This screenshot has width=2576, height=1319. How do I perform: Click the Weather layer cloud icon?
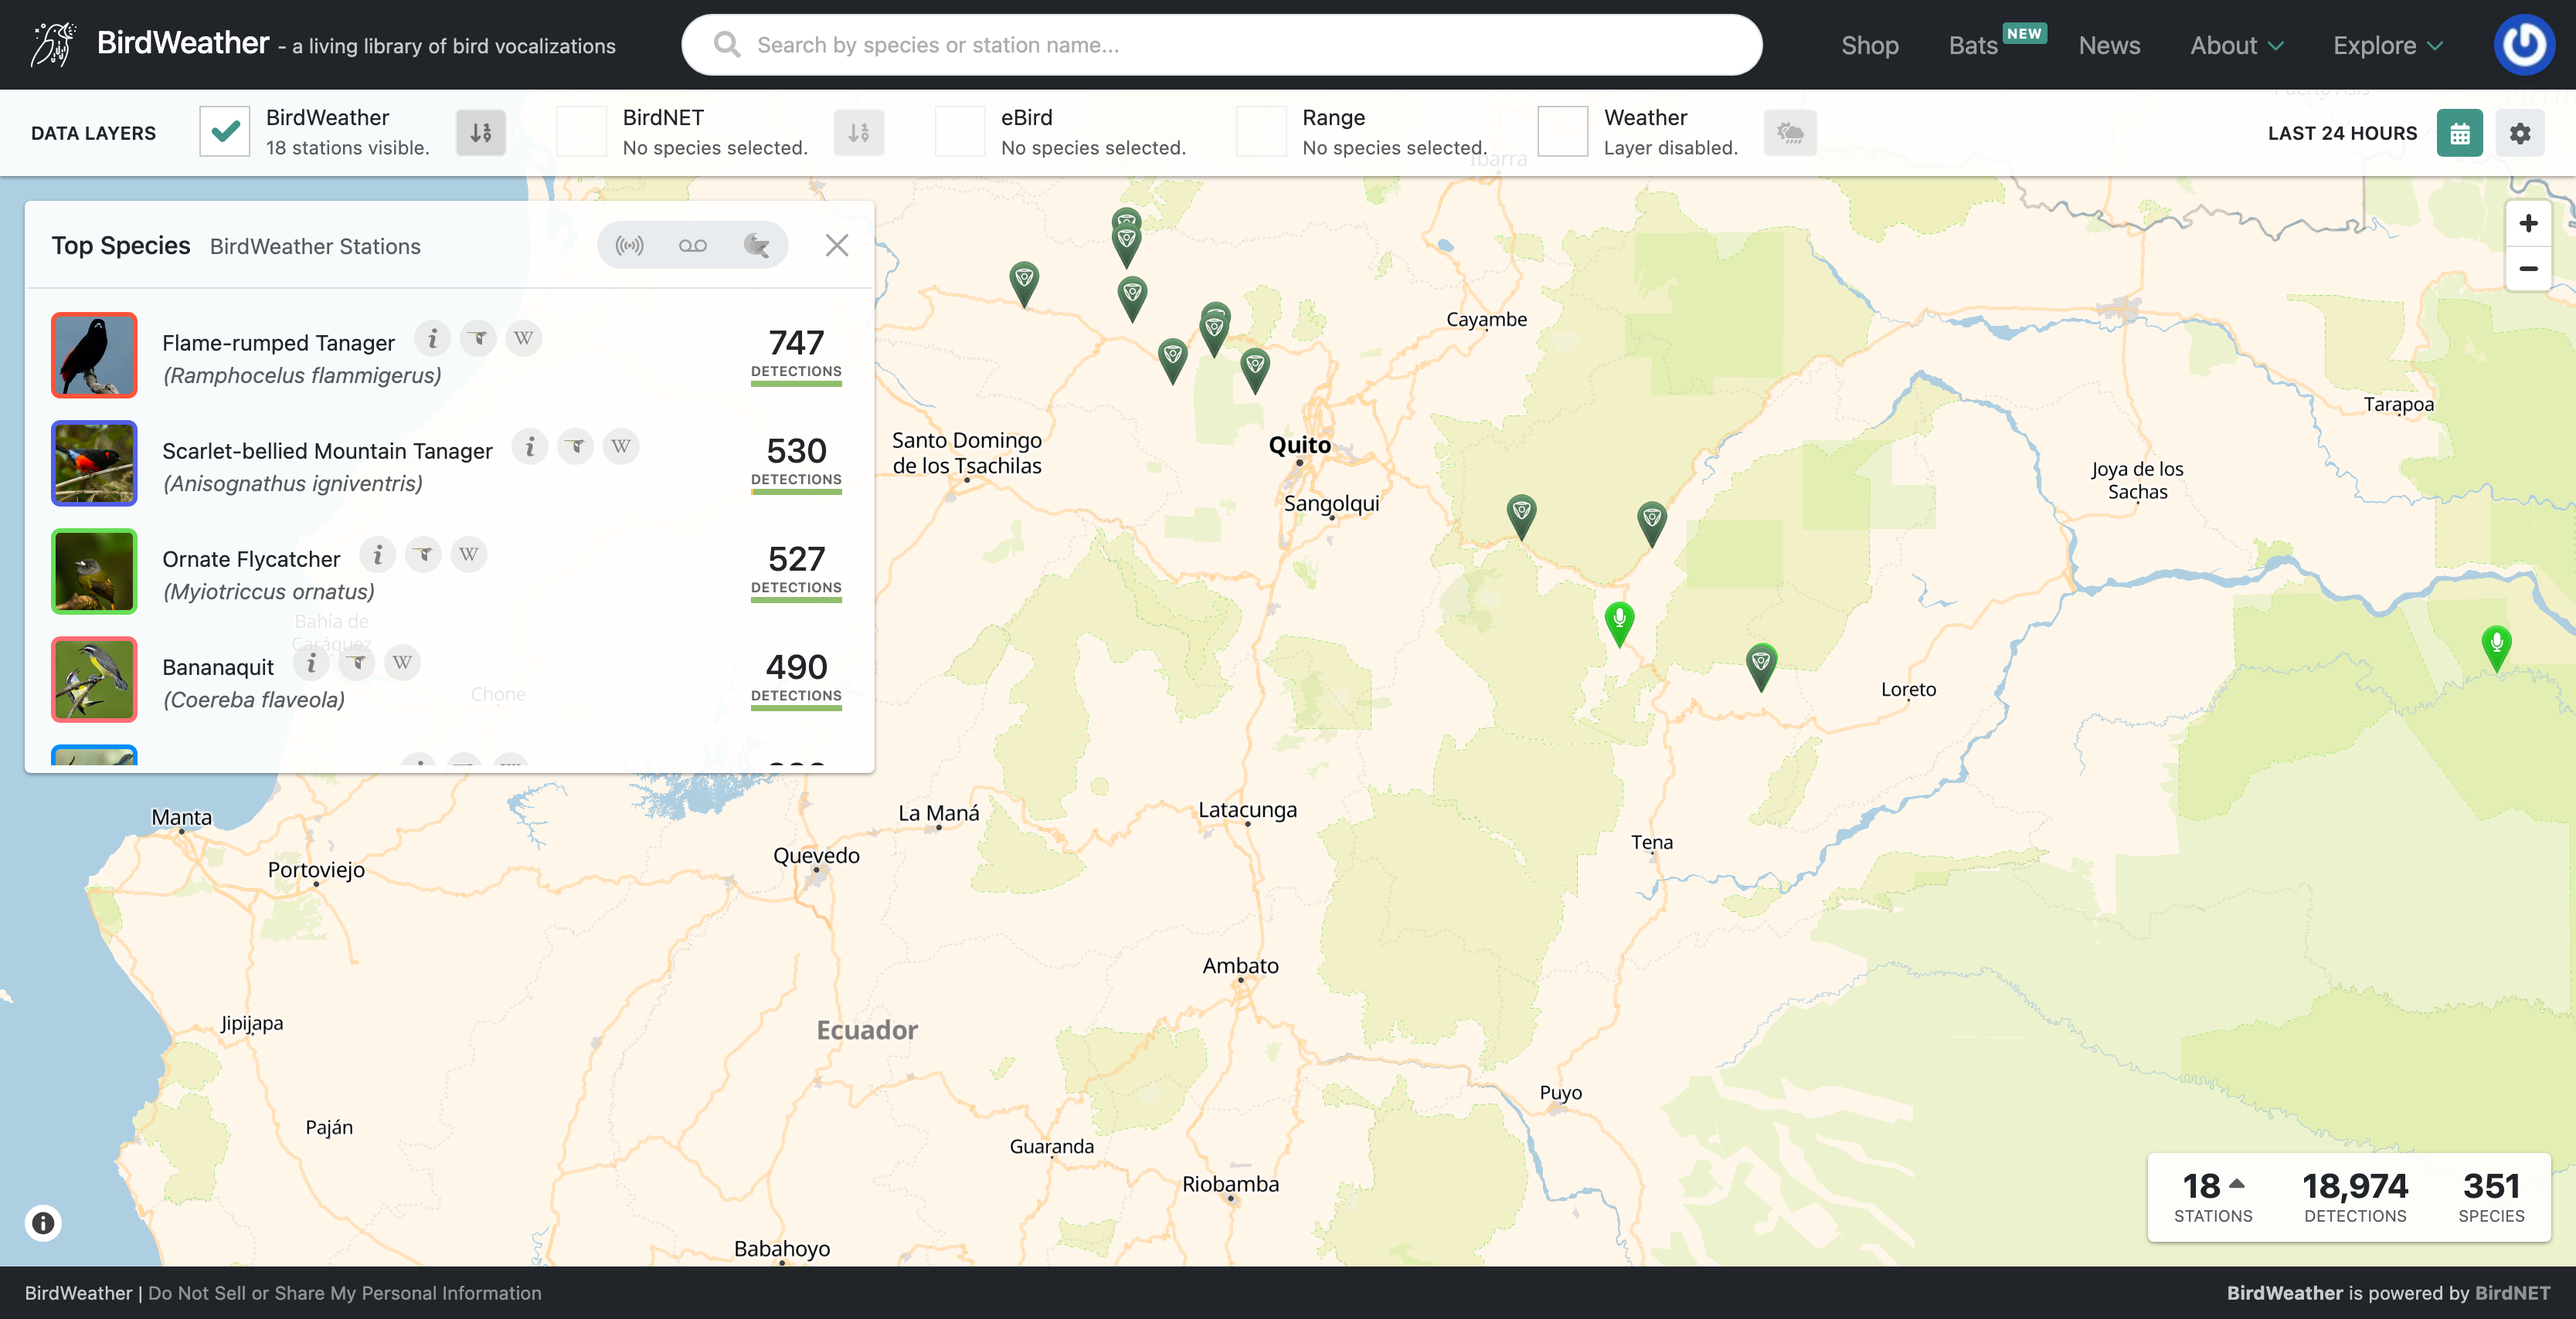[x=1790, y=133]
